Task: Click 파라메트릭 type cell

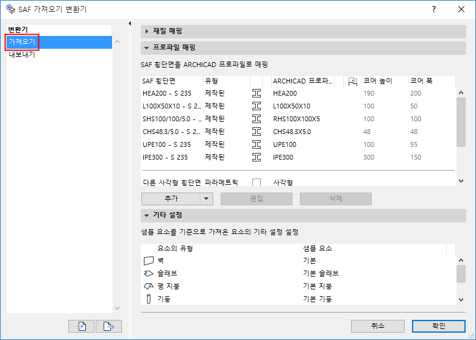Action: [221, 182]
